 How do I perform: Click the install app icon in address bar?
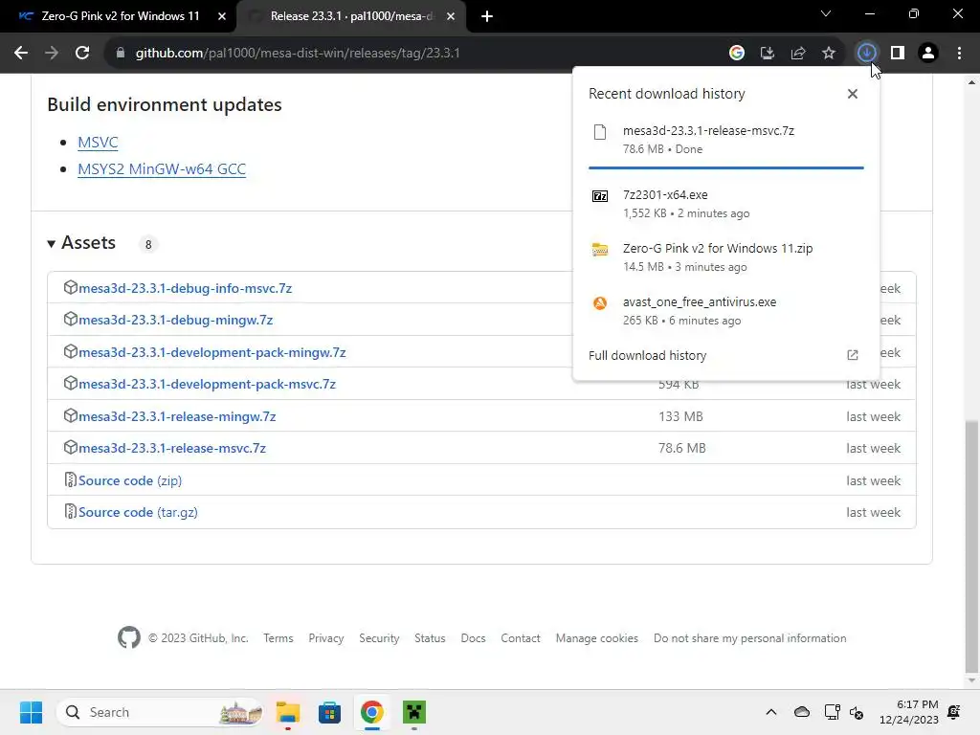pyautogui.click(x=768, y=54)
